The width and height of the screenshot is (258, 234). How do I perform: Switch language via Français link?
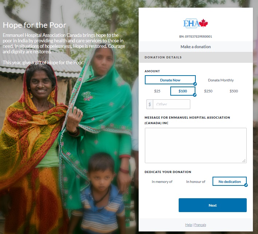[x=200, y=225]
